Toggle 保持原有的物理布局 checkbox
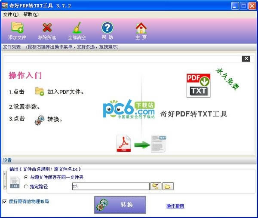Viewport: 258px width, 218px height. pos(5,201)
